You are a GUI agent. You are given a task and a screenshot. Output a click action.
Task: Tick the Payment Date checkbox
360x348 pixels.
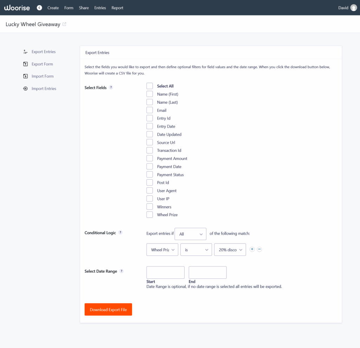(150, 166)
